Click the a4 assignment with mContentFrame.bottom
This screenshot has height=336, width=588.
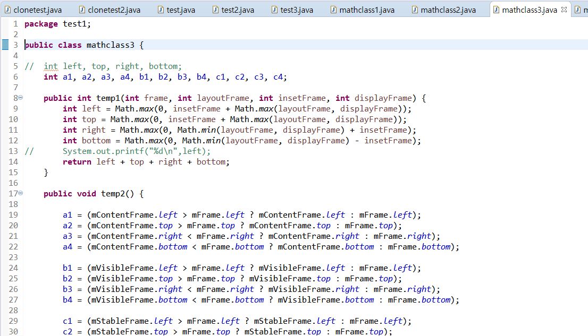(261, 247)
